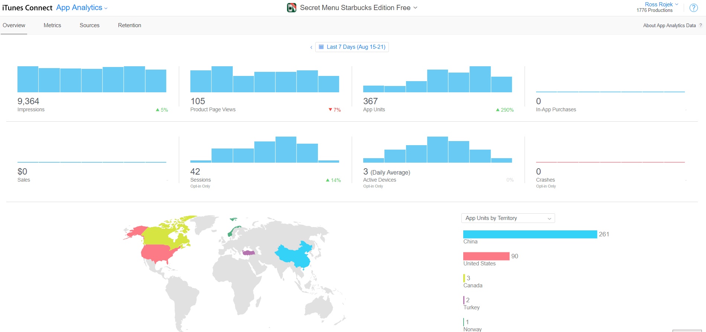Open Product Page Views metric
The image size is (706, 332).
point(213,109)
